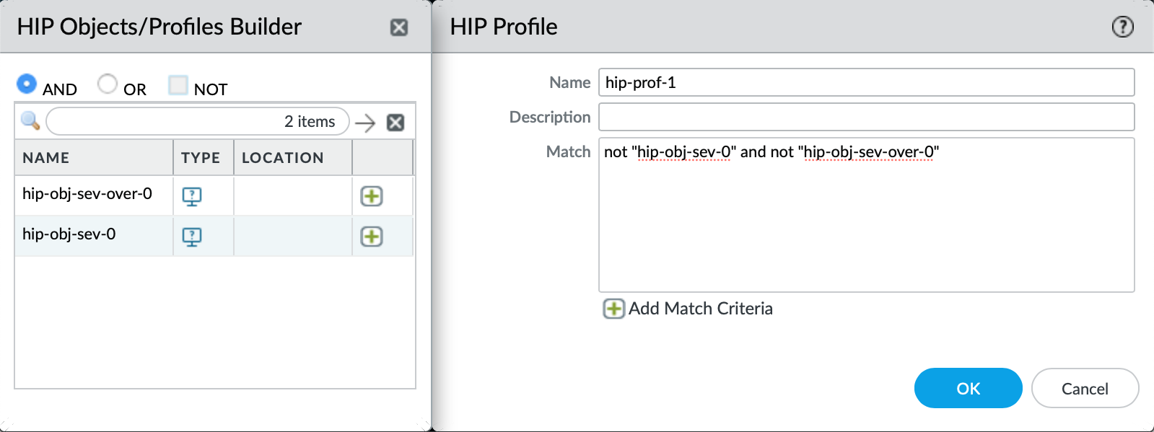Click the search magnifier icon

pos(30,120)
